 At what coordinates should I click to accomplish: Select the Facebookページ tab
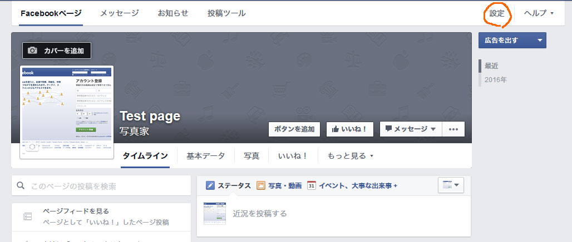51,13
